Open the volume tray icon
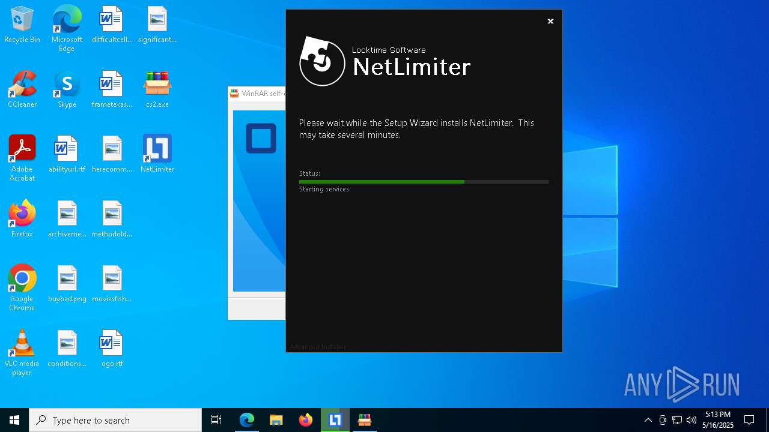The height and width of the screenshot is (432, 769). (691, 420)
